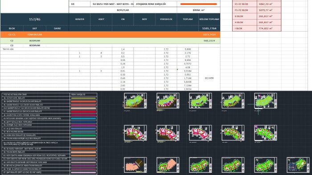
Task: Click the ADET column header
Action: 101,19
